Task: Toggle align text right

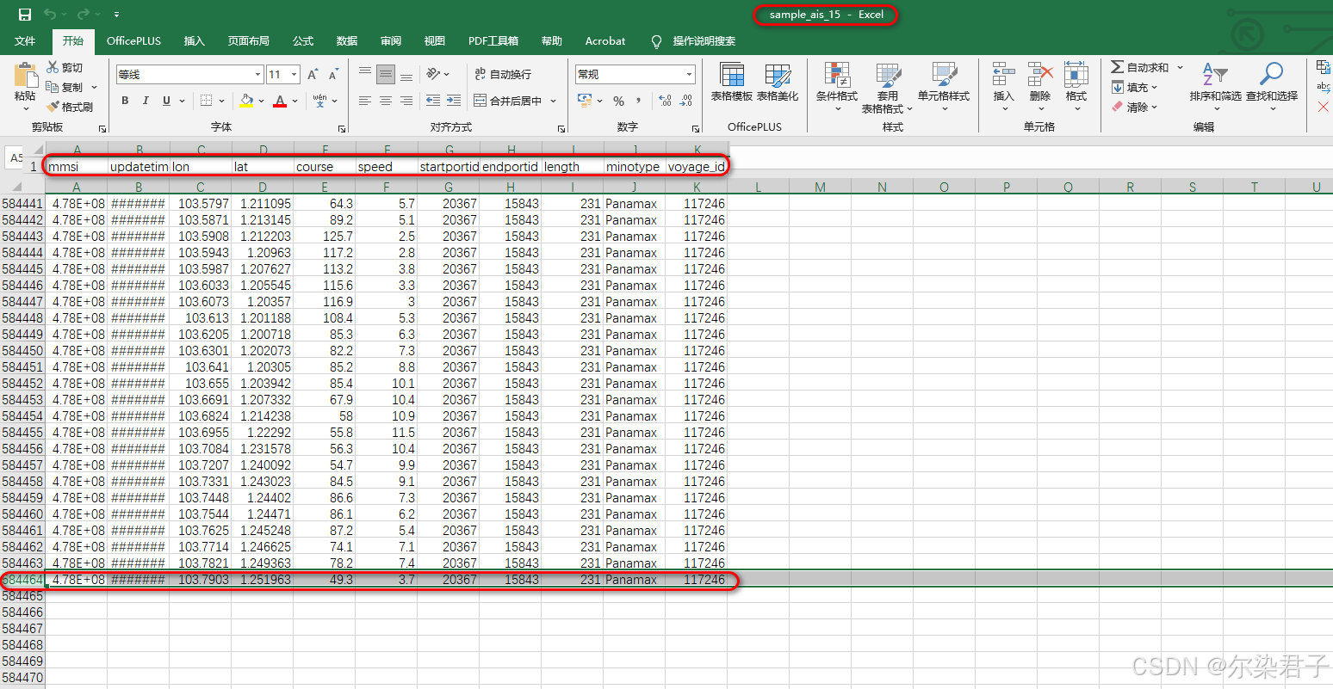Action: click(x=406, y=101)
